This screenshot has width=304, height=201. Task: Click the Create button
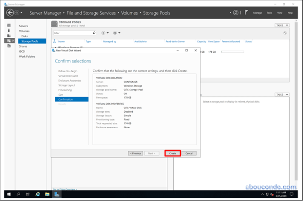[172, 153]
